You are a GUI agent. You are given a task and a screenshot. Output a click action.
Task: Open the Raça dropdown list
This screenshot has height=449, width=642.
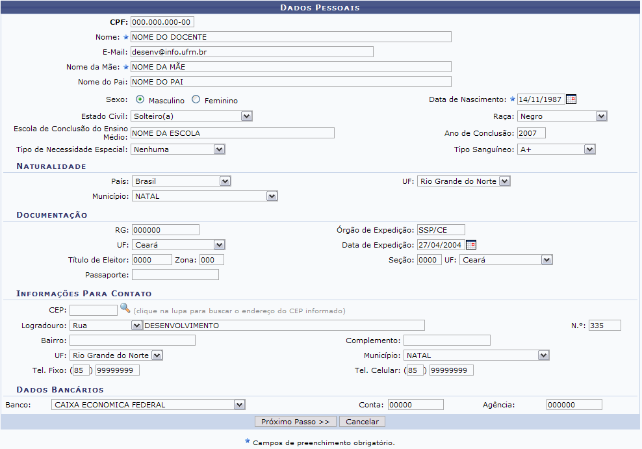click(601, 116)
